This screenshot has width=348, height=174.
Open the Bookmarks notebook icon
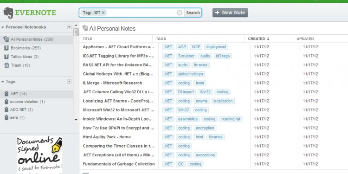pos(6,48)
